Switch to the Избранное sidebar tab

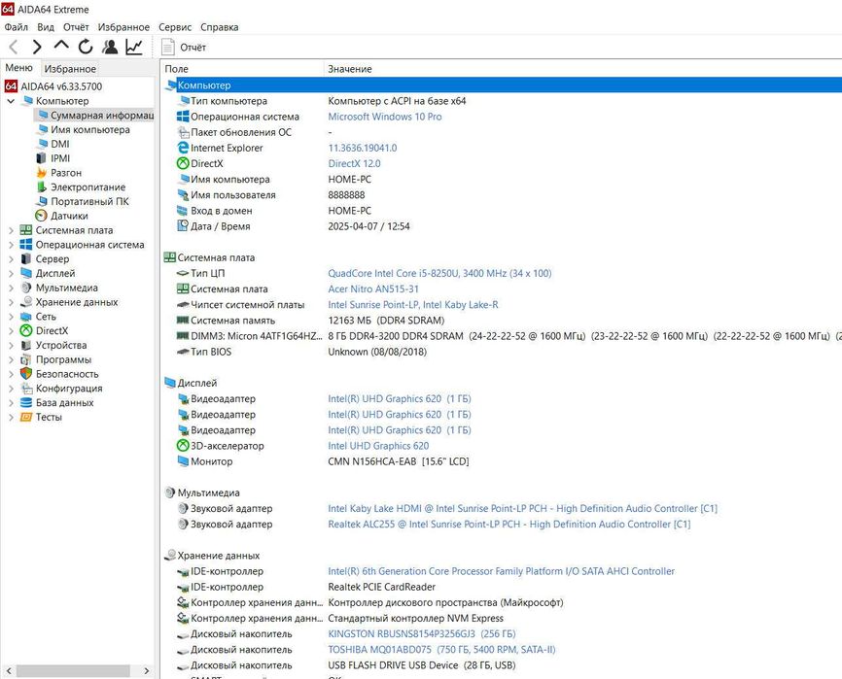[x=70, y=69]
